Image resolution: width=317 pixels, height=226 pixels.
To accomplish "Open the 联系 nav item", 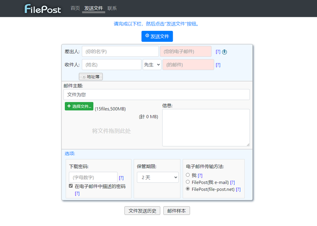I will pyautogui.click(x=112, y=8).
